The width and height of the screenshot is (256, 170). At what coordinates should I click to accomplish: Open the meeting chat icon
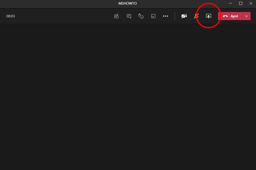tap(129, 16)
